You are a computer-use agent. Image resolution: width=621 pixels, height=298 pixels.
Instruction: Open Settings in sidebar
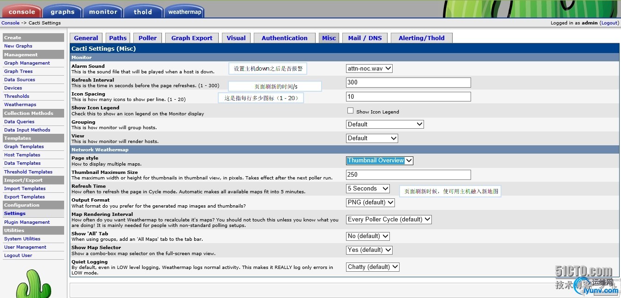tap(15, 214)
